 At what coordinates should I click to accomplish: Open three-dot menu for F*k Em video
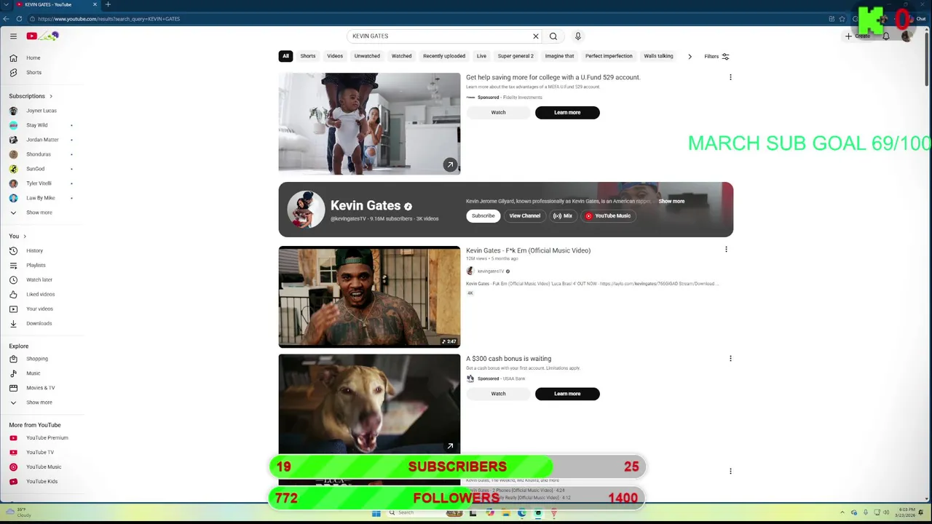726,250
